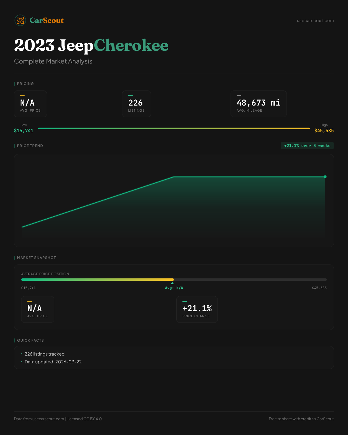Click the 2023 Jeep Cherokee title

pyautogui.click(x=91, y=46)
